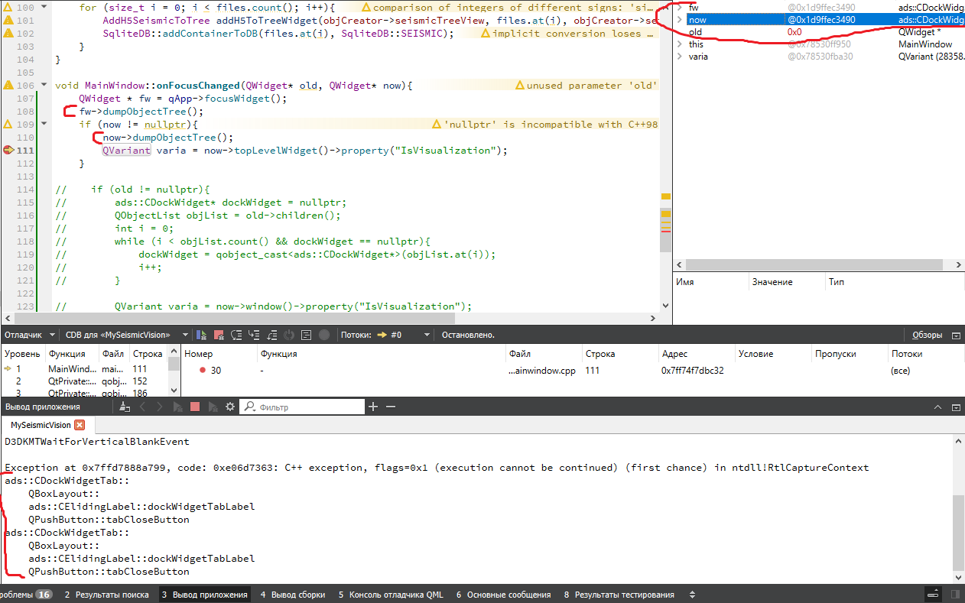Toggle breakpoint marker on line 111

[x=8, y=151]
